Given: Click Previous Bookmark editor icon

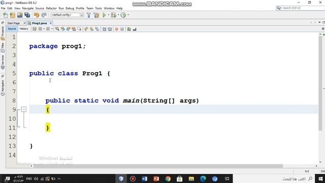Looking at the screenshot, I should [x=86, y=29].
